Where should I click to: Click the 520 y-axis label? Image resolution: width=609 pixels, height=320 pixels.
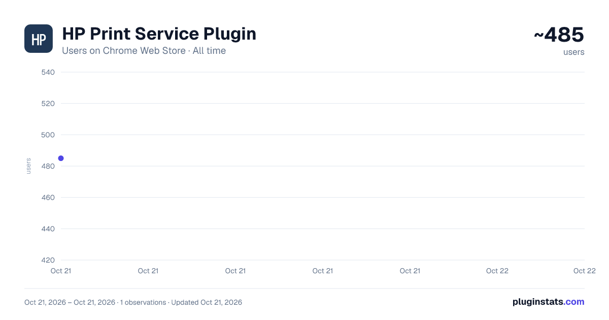pyautogui.click(x=48, y=104)
